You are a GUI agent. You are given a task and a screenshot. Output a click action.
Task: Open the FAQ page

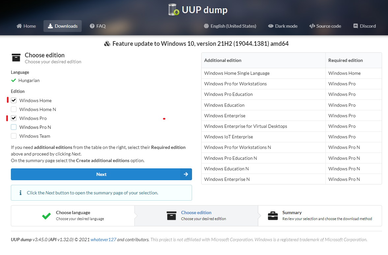coord(98,26)
